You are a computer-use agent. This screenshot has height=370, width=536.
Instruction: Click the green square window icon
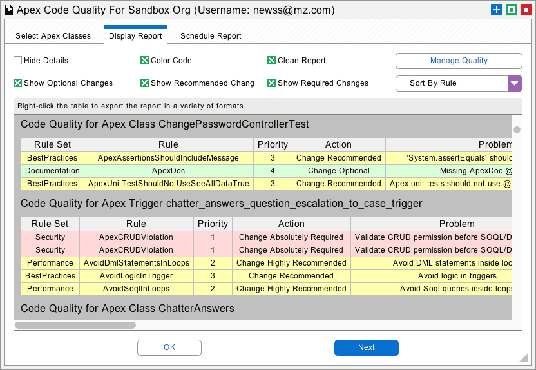(512, 10)
